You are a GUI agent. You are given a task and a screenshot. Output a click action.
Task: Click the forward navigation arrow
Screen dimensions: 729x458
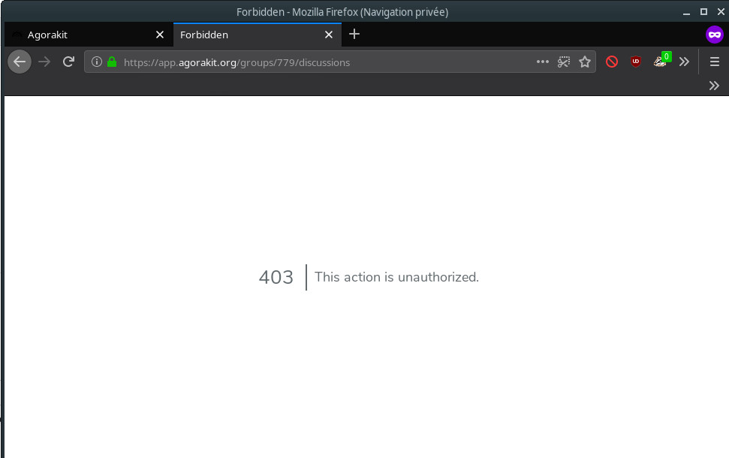[x=44, y=62]
